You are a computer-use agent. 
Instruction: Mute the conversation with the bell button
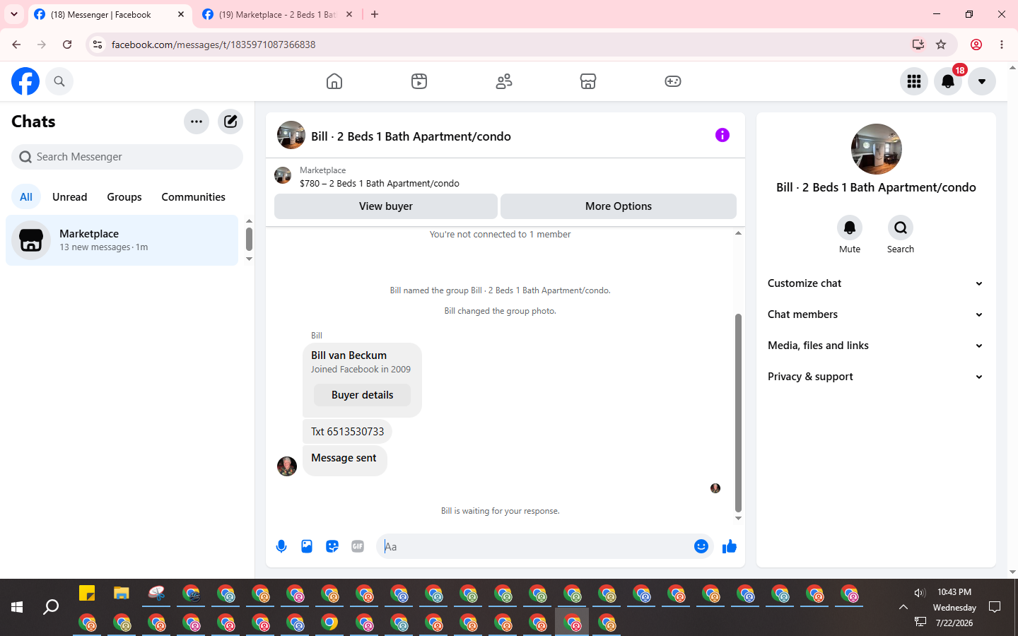coord(850,228)
